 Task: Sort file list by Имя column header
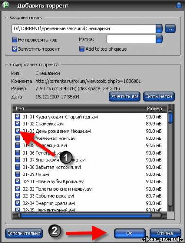pyautogui.click(x=20, y=109)
